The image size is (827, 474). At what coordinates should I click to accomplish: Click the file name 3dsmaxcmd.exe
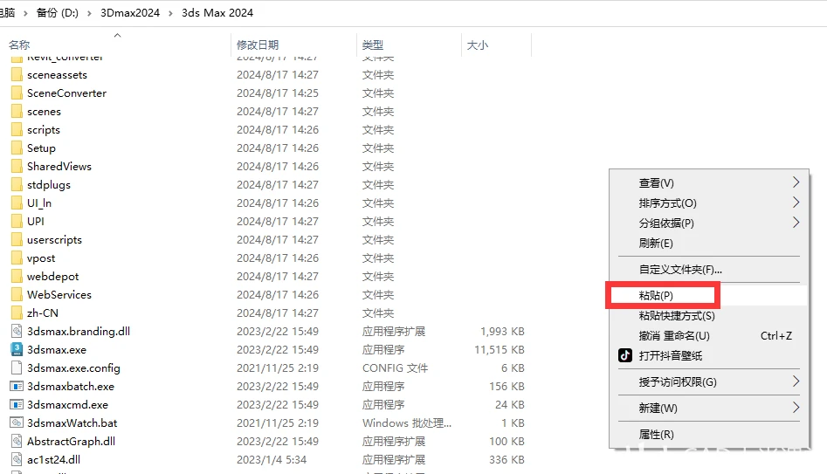pyautogui.click(x=67, y=405)
